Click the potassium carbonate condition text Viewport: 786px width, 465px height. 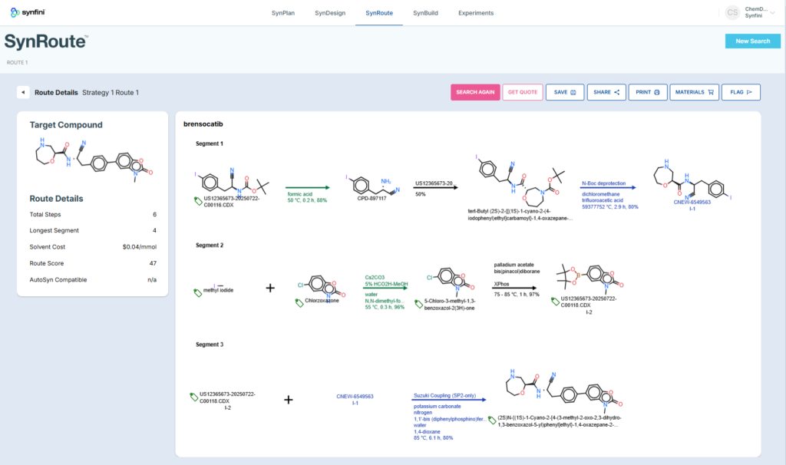(437, 407)
